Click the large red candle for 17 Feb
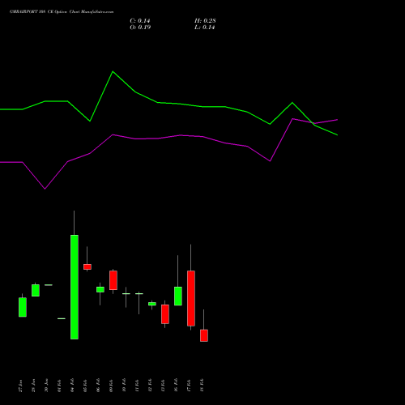This screenshot has width=405, height=405. (191, 298)
